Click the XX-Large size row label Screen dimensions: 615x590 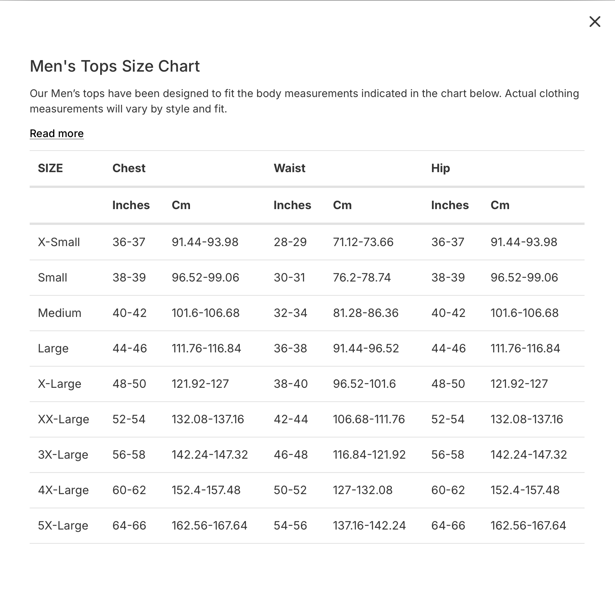[63, 419]
